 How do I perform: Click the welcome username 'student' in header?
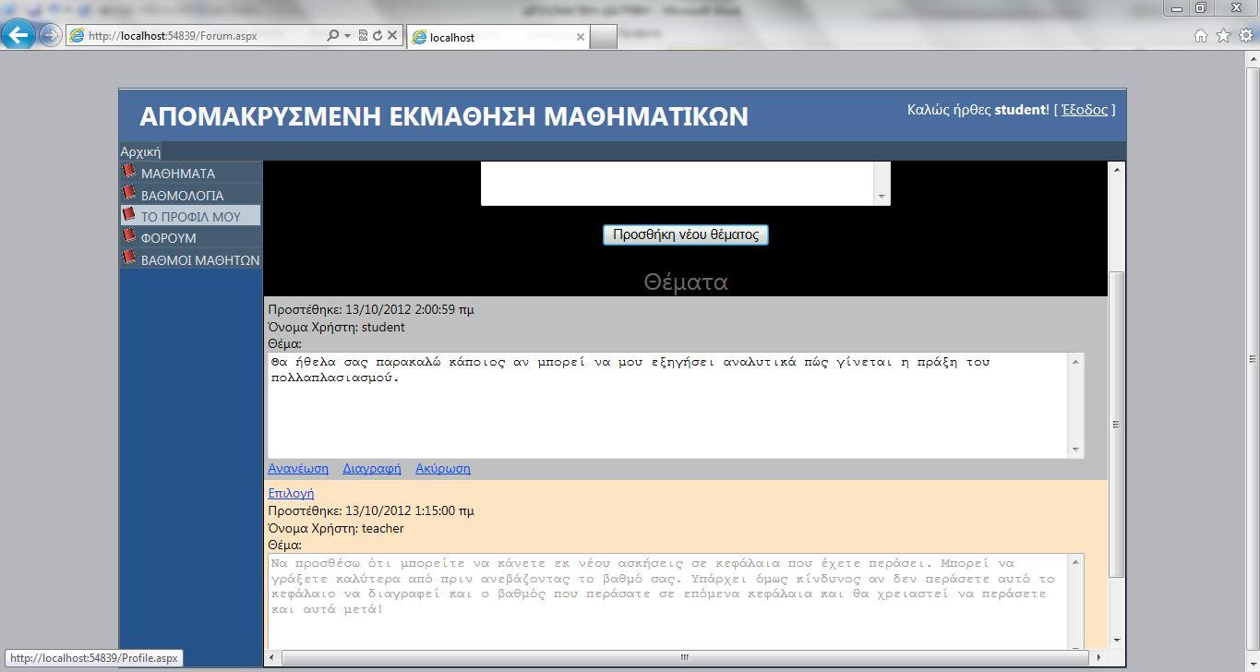click(x=1020, y=110)
